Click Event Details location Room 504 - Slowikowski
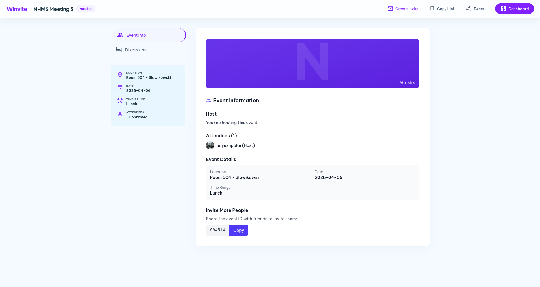Screen dimensions: 540x287 (235, 177)
